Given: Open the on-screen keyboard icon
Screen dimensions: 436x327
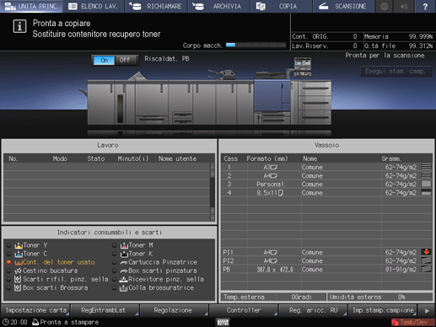Looking at the screenshot, I should [223, 322].
